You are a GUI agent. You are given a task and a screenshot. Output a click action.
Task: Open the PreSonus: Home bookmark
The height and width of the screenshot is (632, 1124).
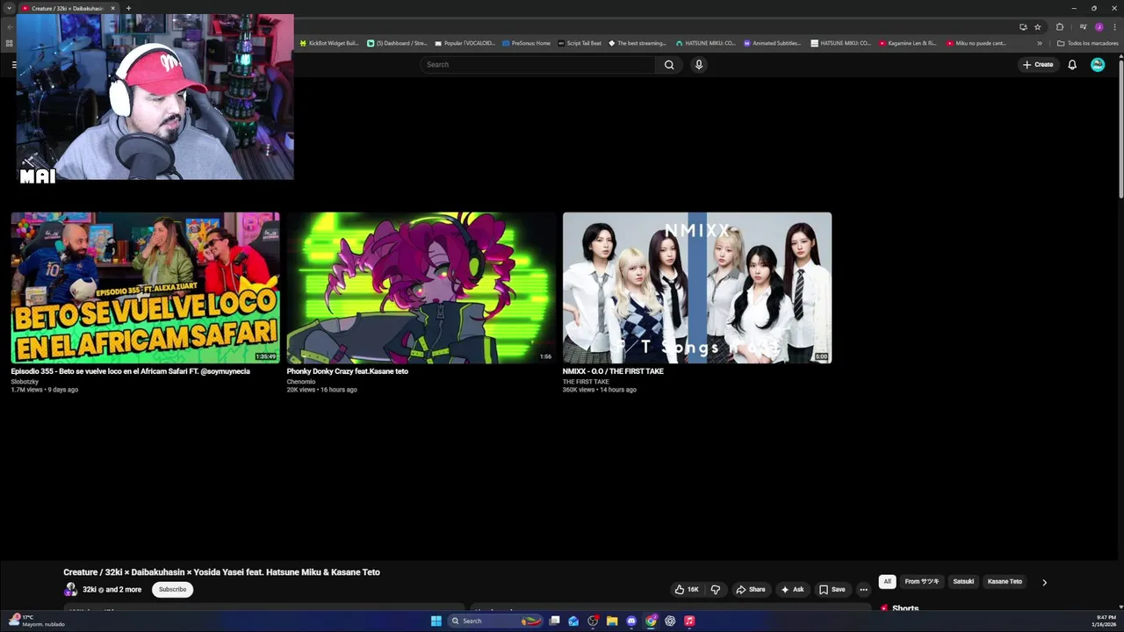coord(527,43)
